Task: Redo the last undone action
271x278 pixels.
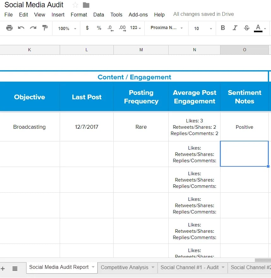Action: click(x=33, y=28)
